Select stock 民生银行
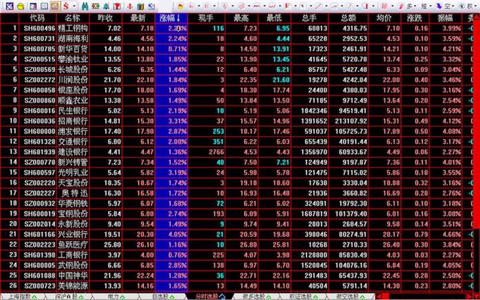This screenshot has width=480, height=300. (x=73, y=111)
